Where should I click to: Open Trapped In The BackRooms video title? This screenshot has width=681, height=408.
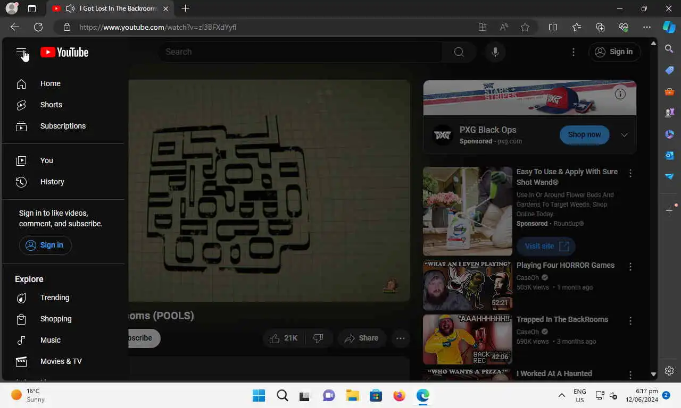(562, 319)
